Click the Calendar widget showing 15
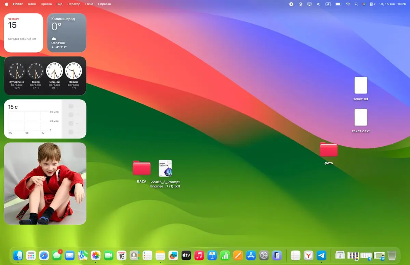 pos(24,33)
